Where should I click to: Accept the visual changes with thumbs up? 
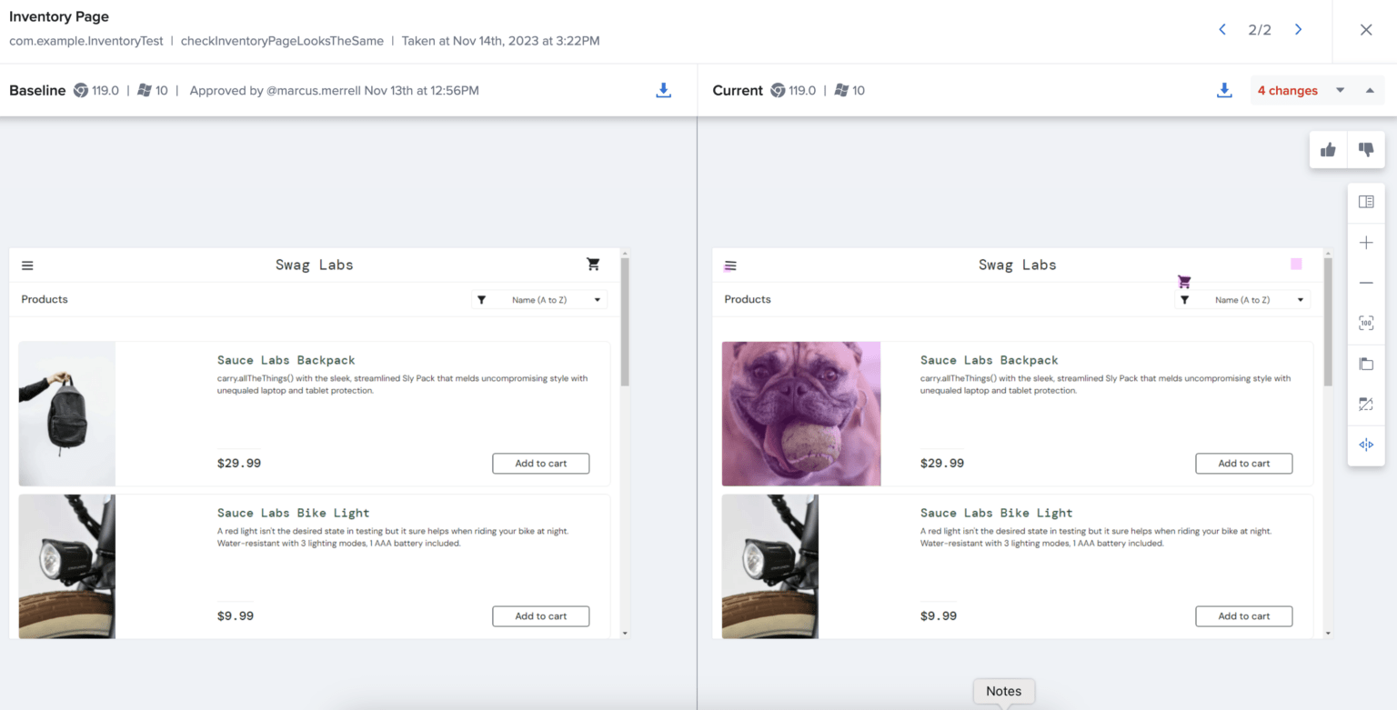pos(1328,149)
